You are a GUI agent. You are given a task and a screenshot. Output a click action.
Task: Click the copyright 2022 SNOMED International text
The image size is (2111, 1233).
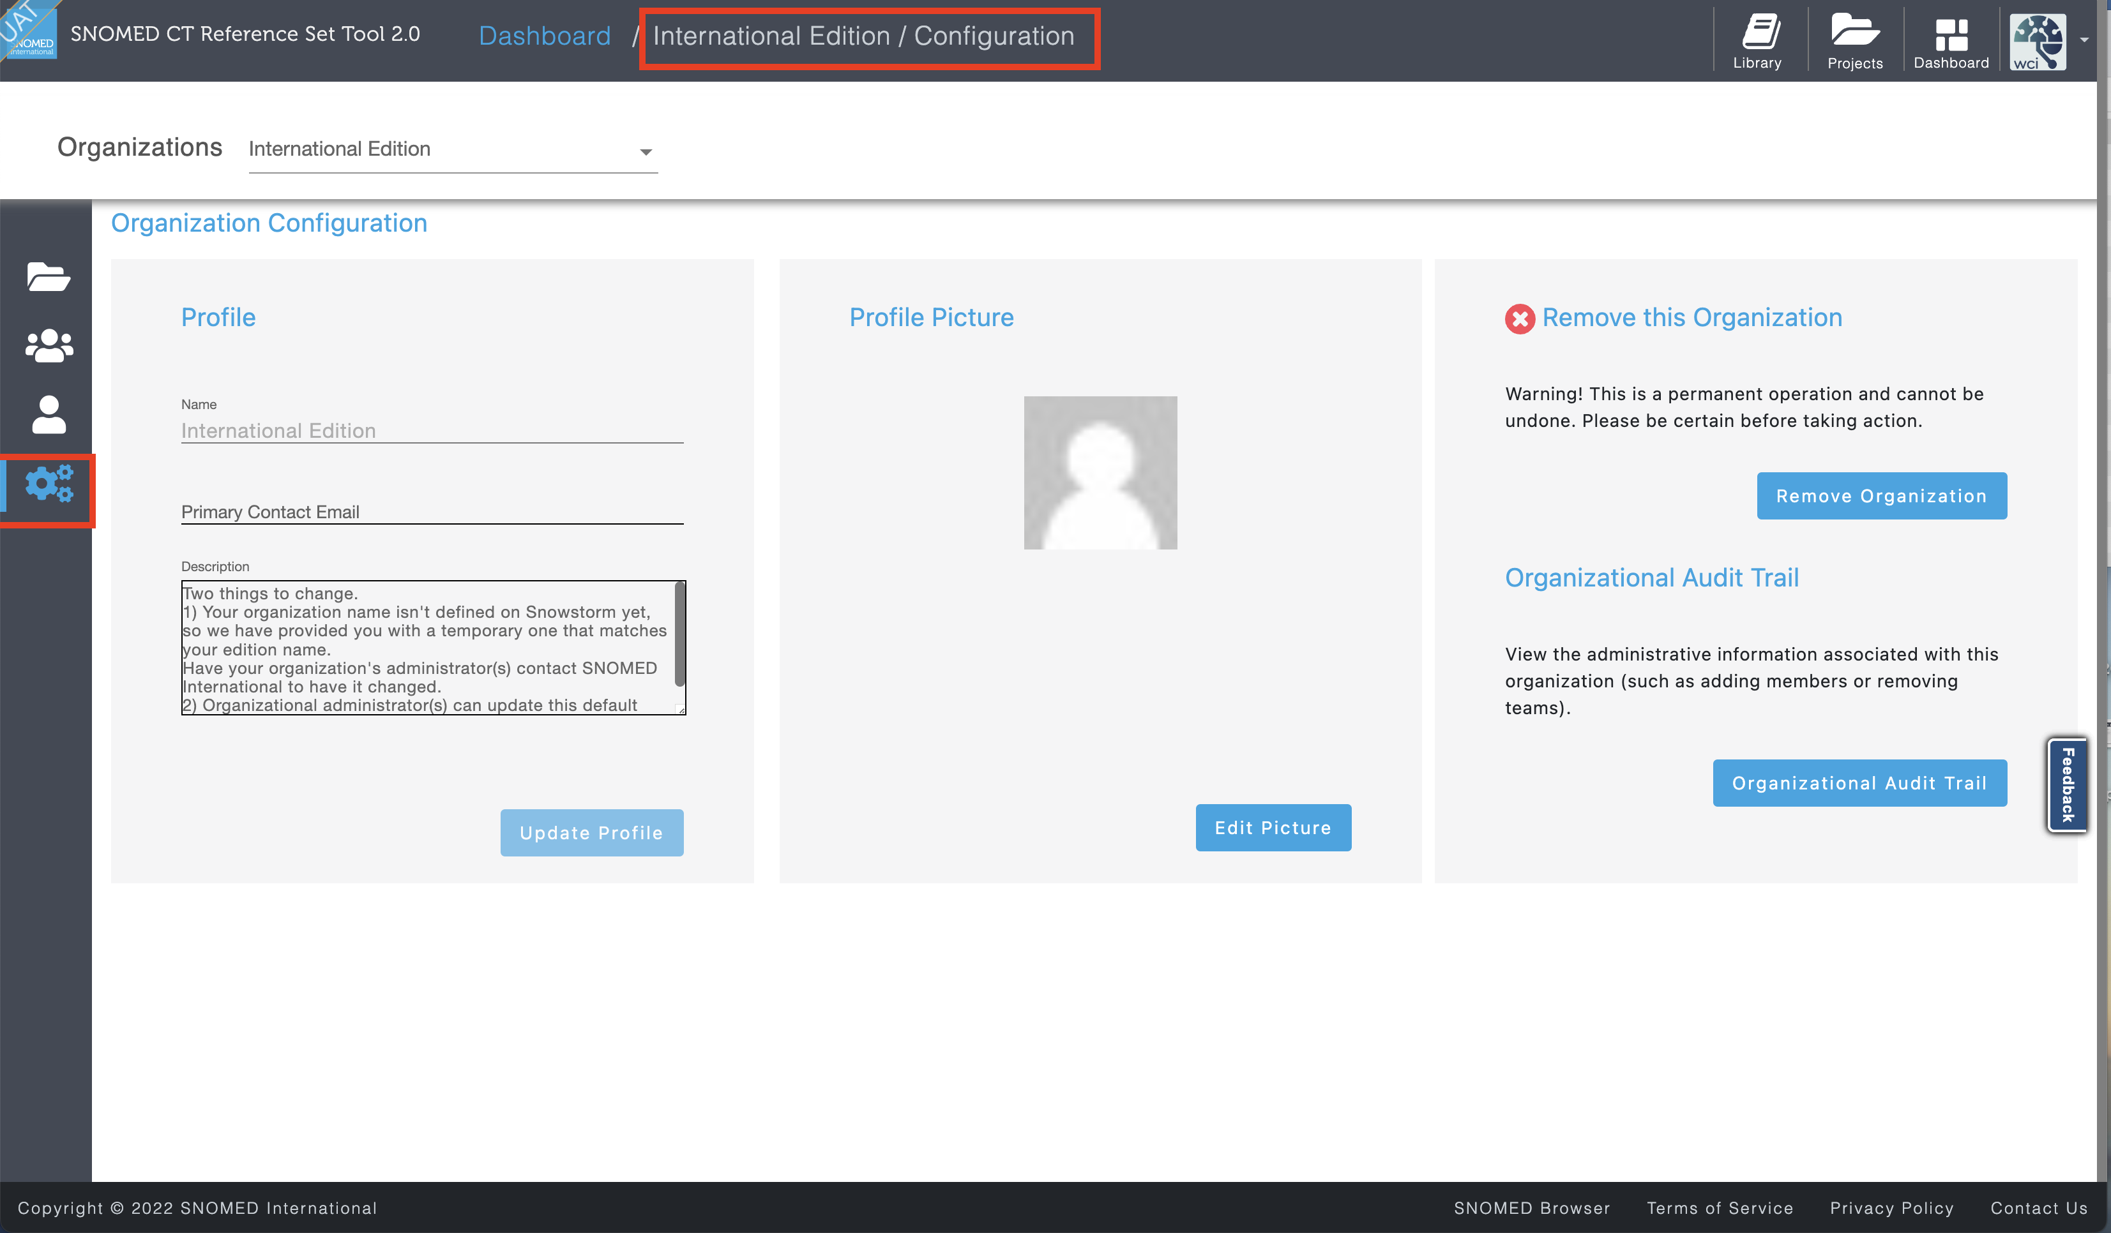point(198,1208)
